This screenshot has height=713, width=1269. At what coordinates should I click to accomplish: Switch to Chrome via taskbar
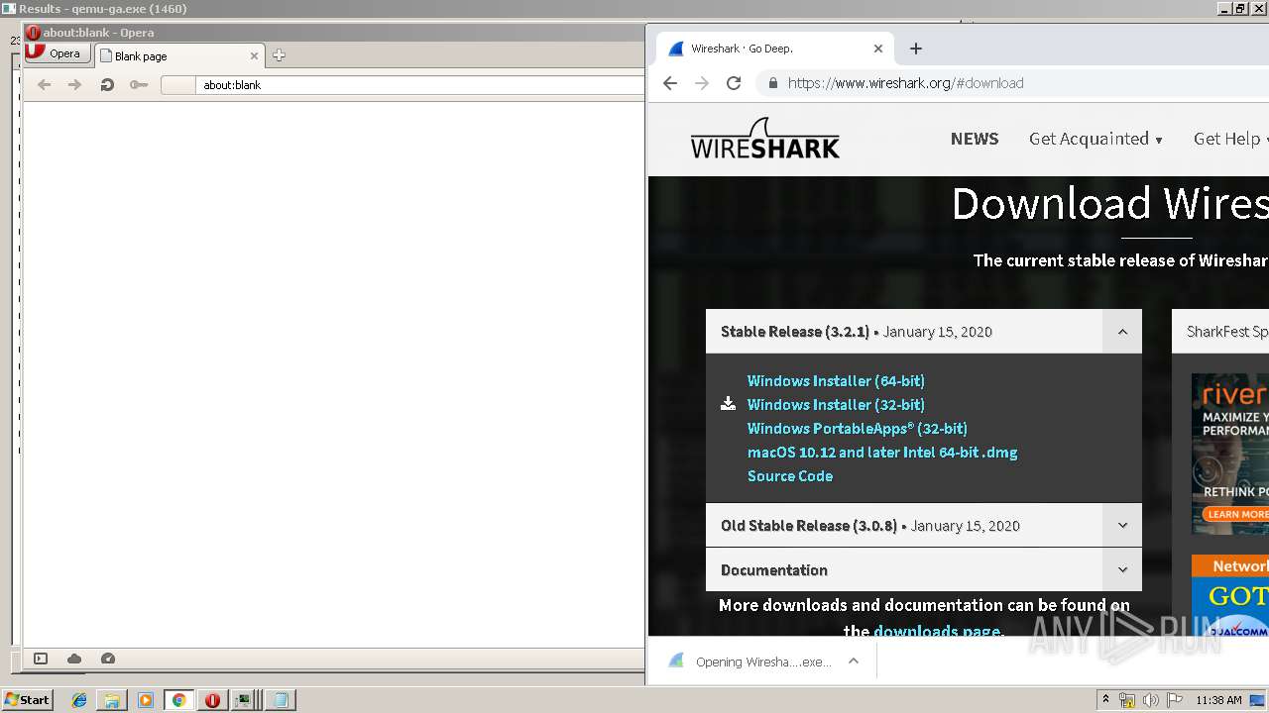178,700
